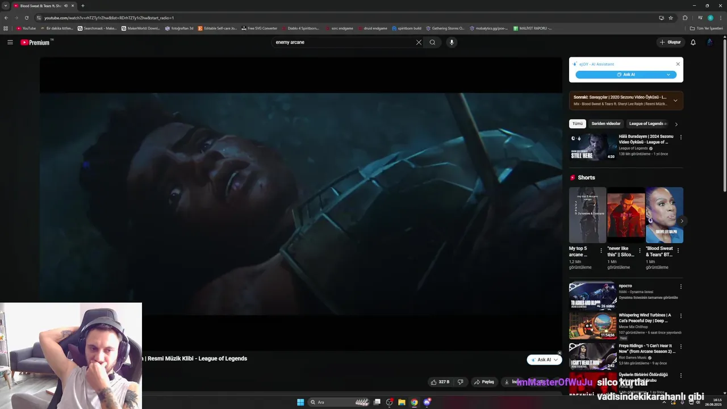The width and height of the screenshot is (727, 409).
Task: Open the 'MALİYET RAPORU' bookmark
Action: (532, 28)
